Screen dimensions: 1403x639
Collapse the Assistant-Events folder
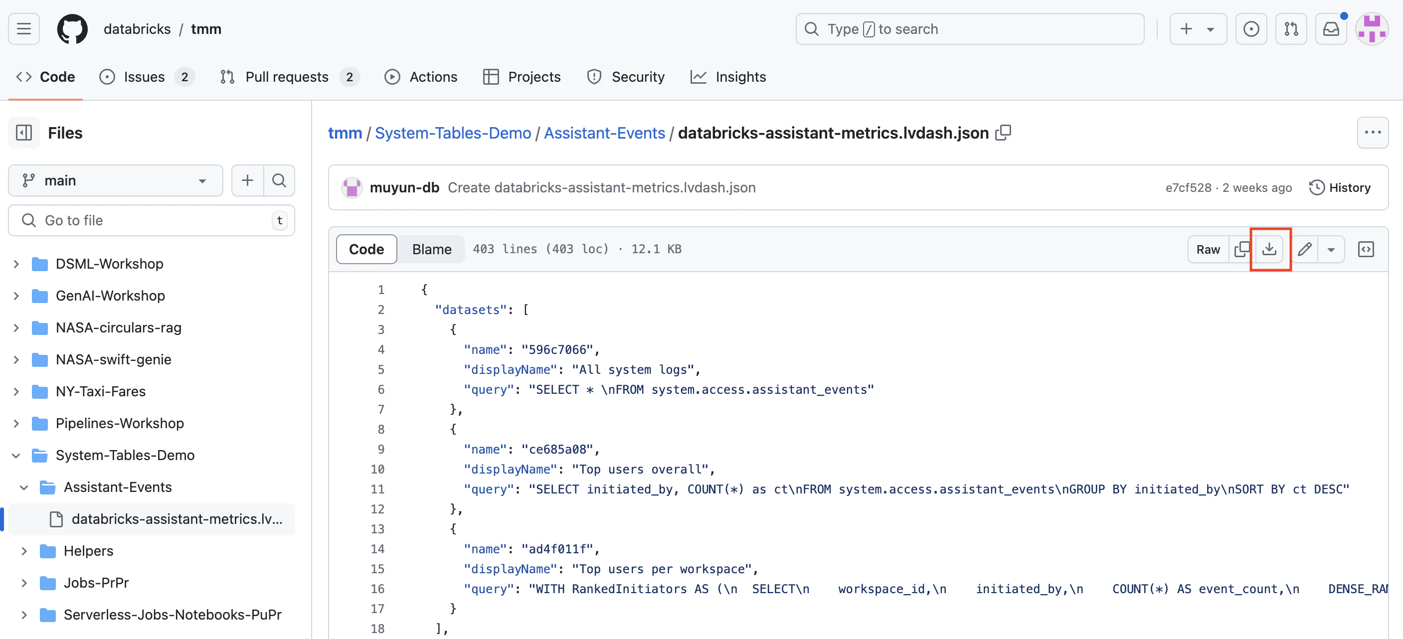[24, 487]
